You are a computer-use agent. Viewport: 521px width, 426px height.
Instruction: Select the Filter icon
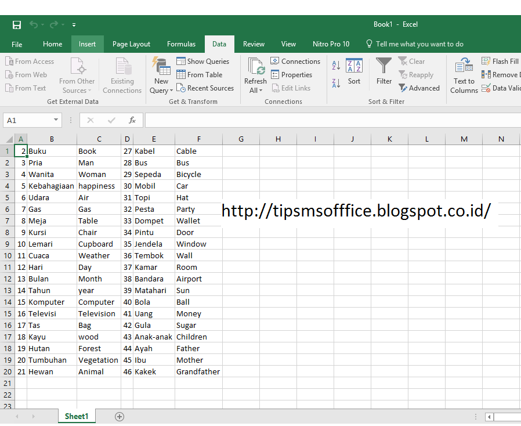383,72
